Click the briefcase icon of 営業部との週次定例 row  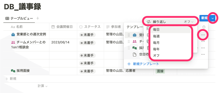(x=13, y=34)
